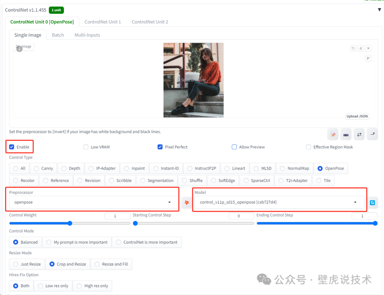The image size is (384, 295).
Task: Run preprocessor with the explosion icon
Action: point(187,203)
